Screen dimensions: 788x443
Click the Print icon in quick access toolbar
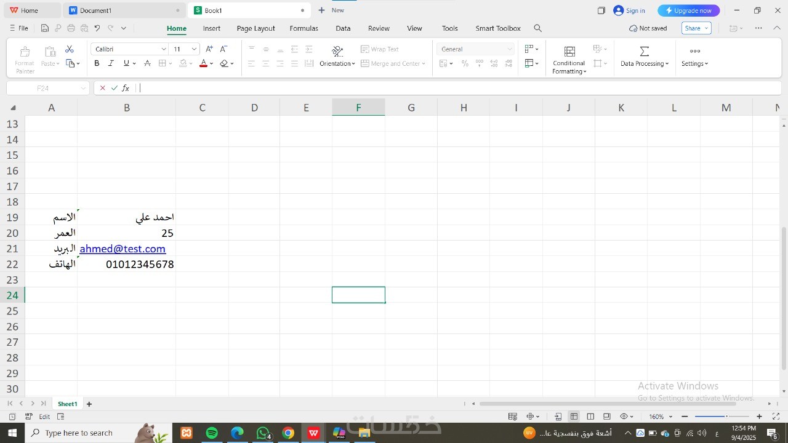[71, 28]
